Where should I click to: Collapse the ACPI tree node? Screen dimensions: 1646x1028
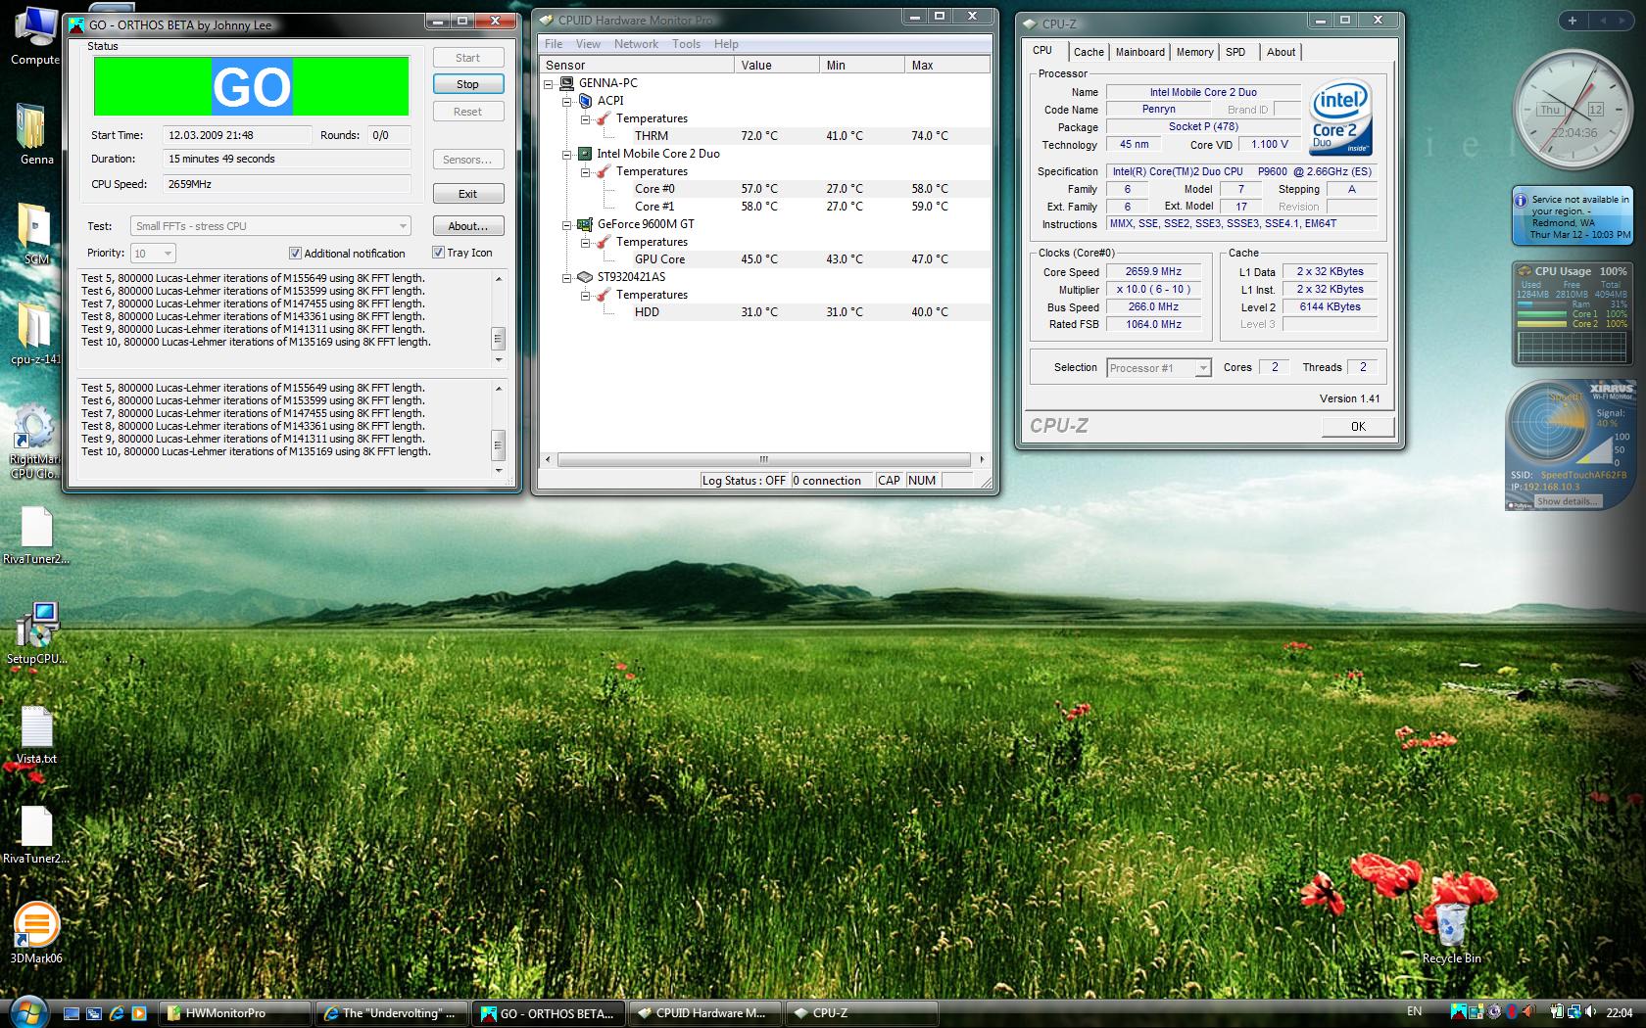point(566,102)
